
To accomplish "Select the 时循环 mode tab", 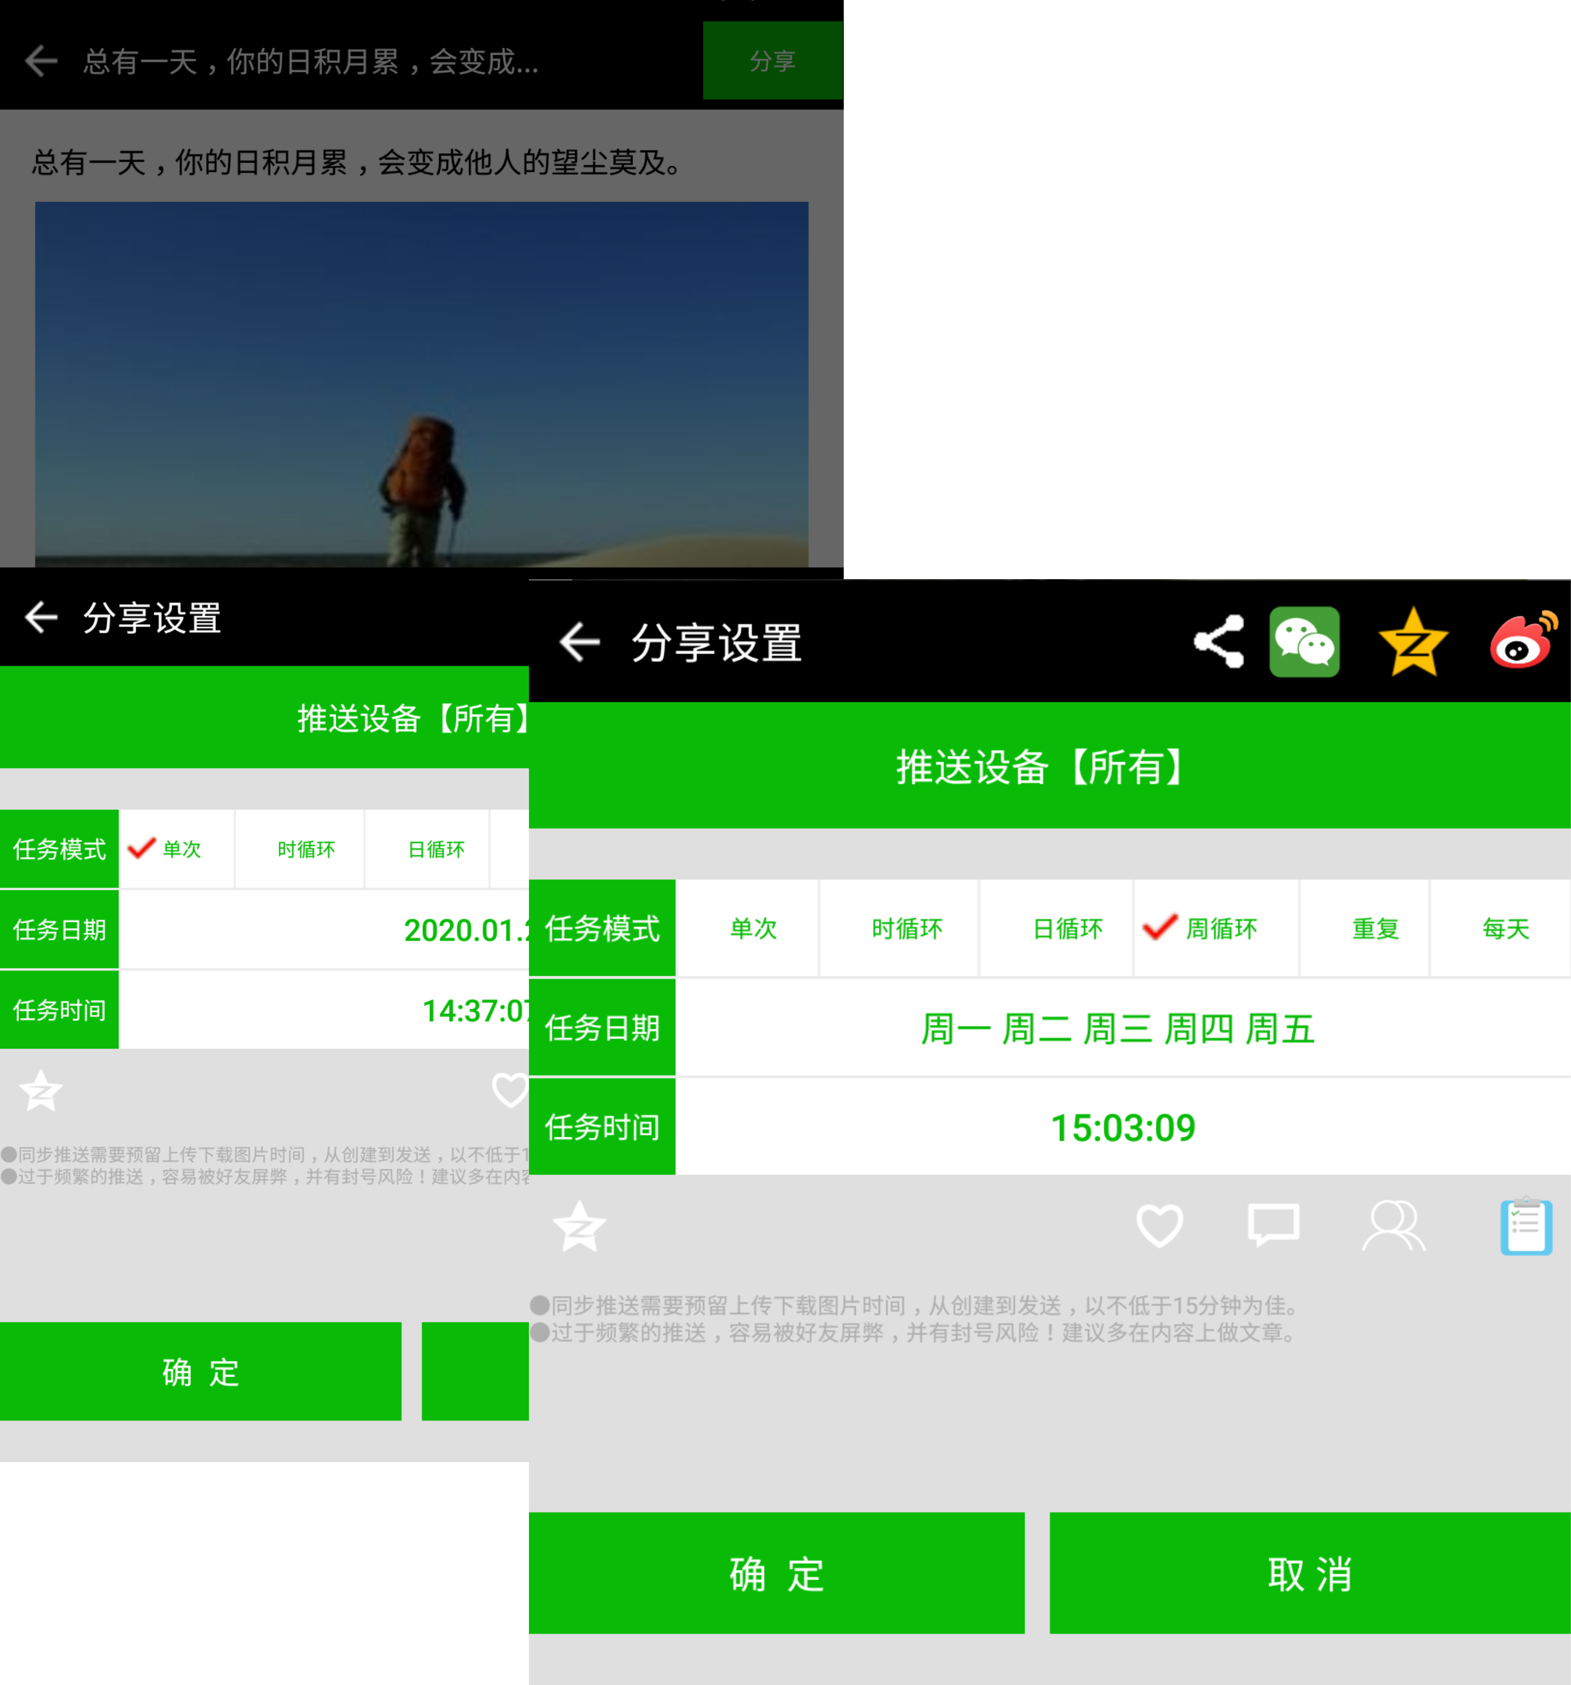I will click(904, 928).
